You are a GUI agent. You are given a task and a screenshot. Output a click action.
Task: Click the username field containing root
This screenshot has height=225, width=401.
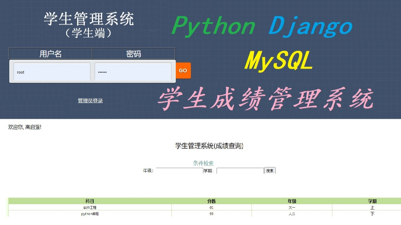tap(52, 72)
